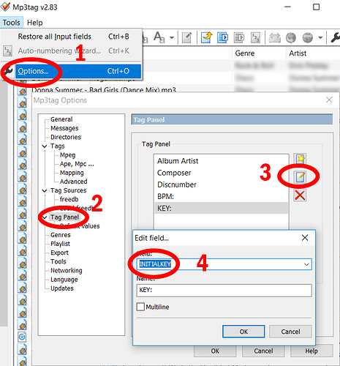Click the wrench options icon in toolbar

335,37
